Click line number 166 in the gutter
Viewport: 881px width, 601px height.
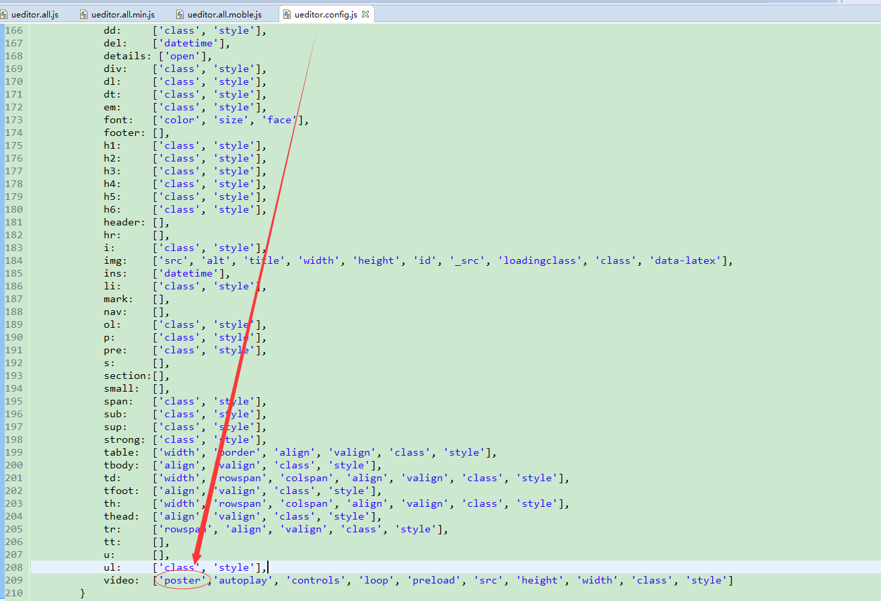tap(14, 30)
